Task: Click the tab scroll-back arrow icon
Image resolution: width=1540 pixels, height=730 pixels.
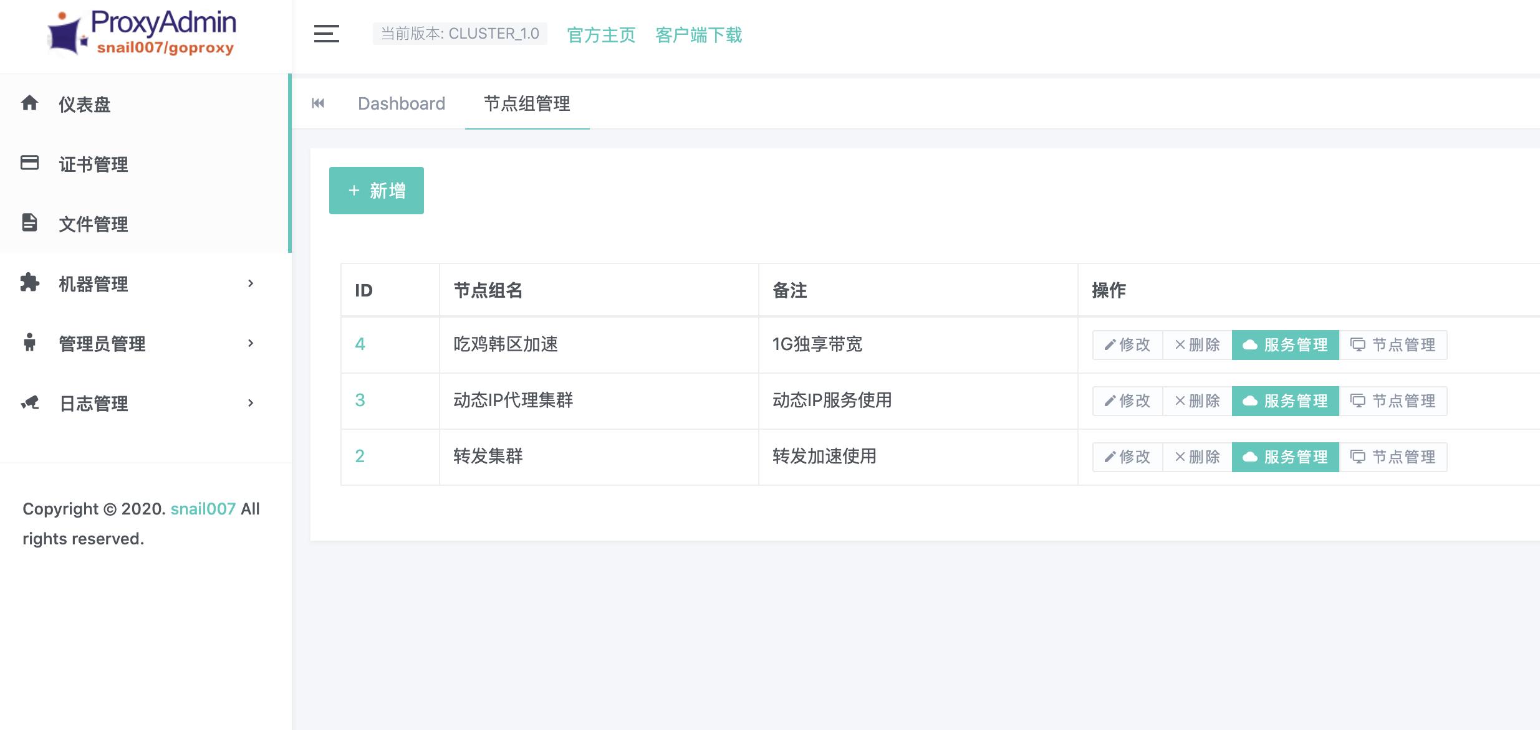Action: (x=318, y=103)
